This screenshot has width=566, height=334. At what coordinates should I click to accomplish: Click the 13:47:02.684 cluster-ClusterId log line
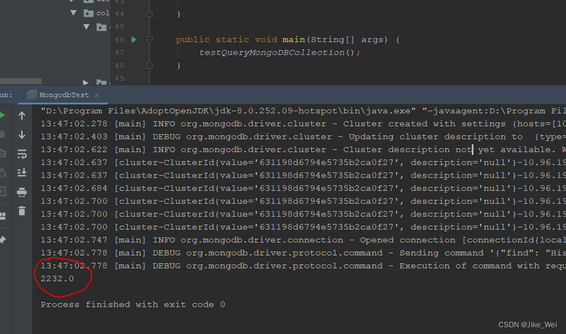tap(303, 189)
